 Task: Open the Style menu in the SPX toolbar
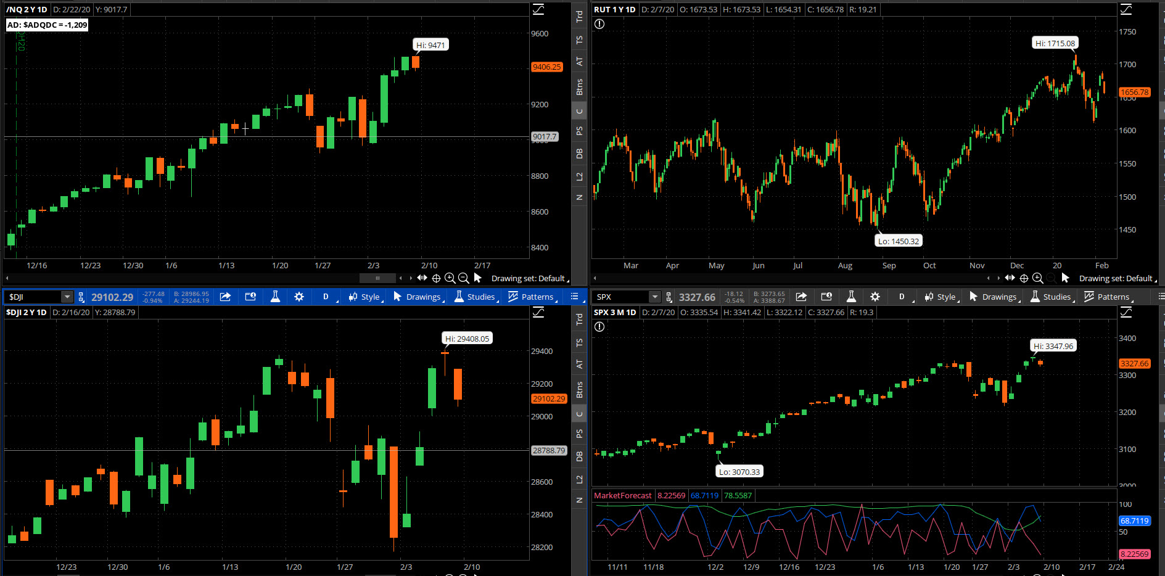click(x=942, y=297)
